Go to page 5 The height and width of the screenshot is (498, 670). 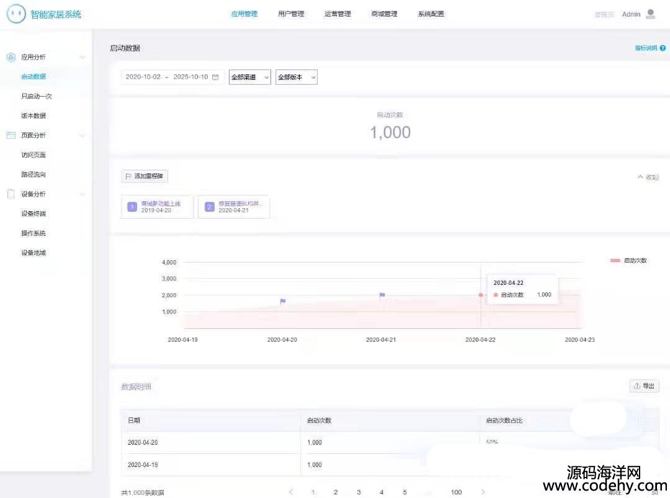404,492
